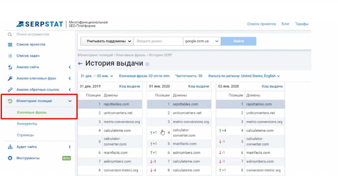Click metric-conversions.org in 02 янв. table

[x=264, y=122]
